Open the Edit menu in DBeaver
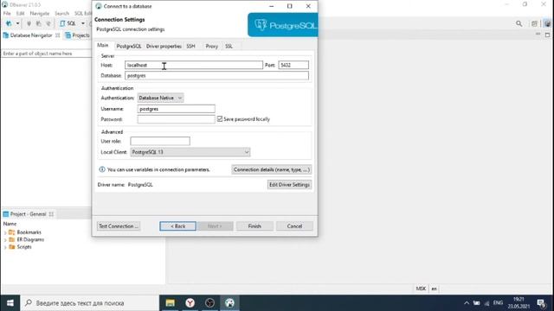The height and width of the screenshot is (311, 554). point(20,14)
